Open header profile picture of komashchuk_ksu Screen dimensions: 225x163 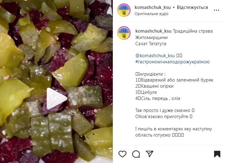(124, 10)
